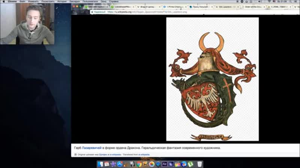Launch uTorrent green icon in dock
Viewport: 300px width, 168px height.
coord(190,164)
